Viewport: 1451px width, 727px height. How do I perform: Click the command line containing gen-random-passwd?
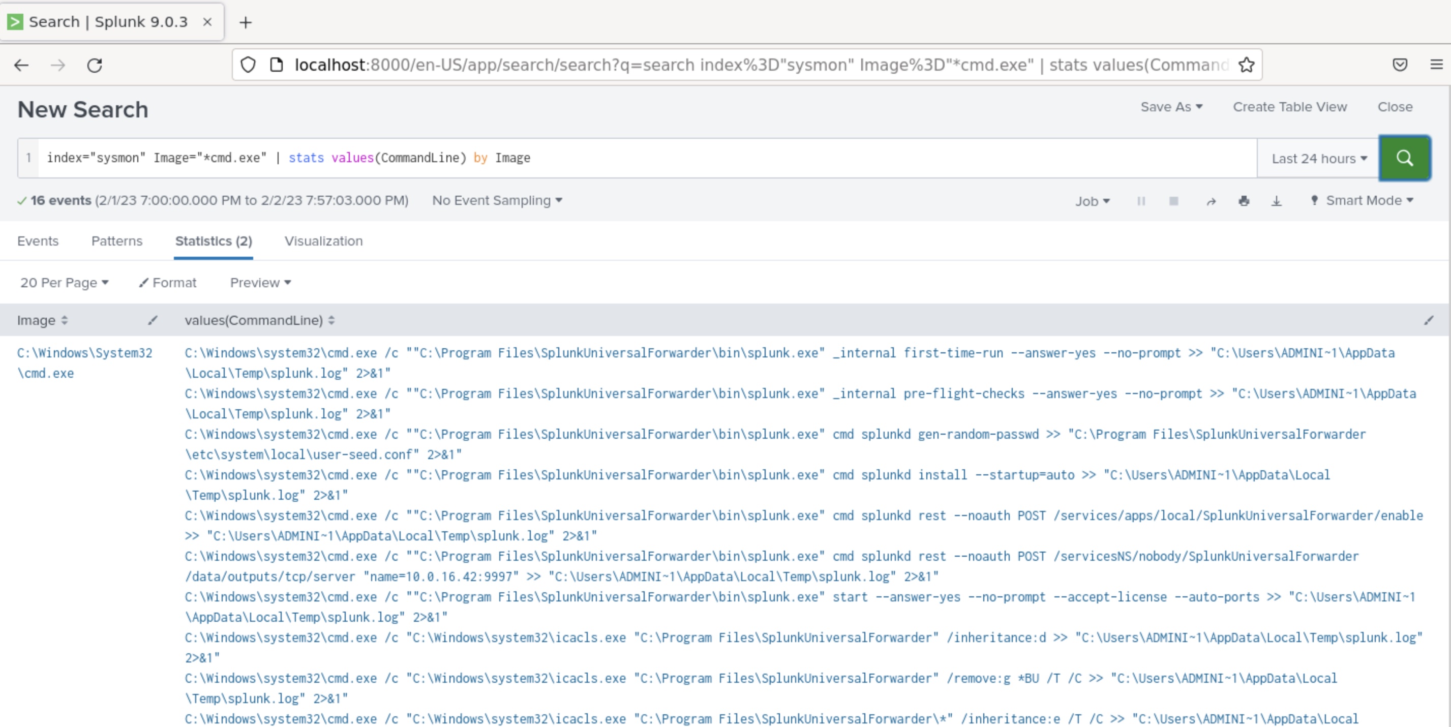pos(776,444)
